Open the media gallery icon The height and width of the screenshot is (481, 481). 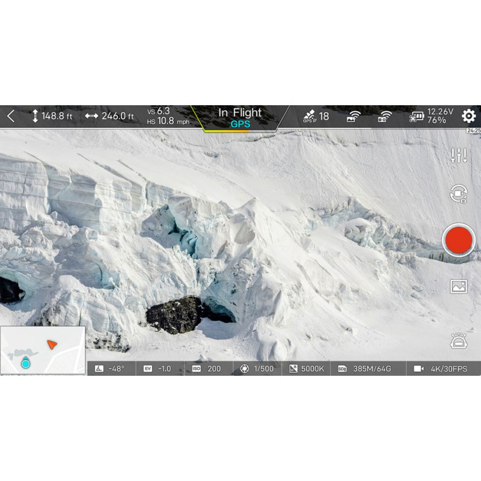point(459,287)
